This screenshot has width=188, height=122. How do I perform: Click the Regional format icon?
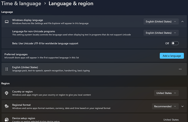click(x=7, y=106)
